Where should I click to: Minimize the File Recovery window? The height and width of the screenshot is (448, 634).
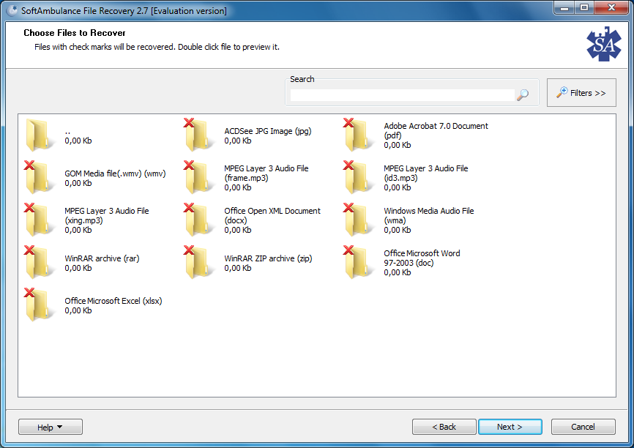pos(564,7)
